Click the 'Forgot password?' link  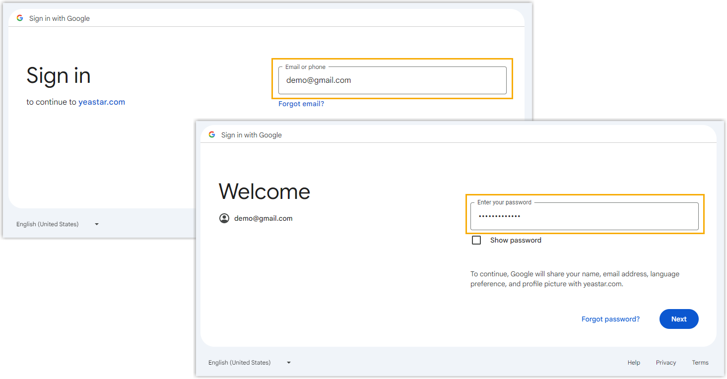coord(610,319)
